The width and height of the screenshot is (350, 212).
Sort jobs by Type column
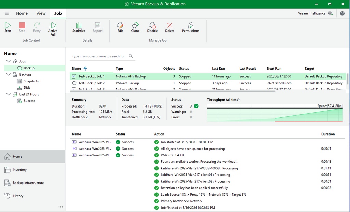click(x=119, y=68)
